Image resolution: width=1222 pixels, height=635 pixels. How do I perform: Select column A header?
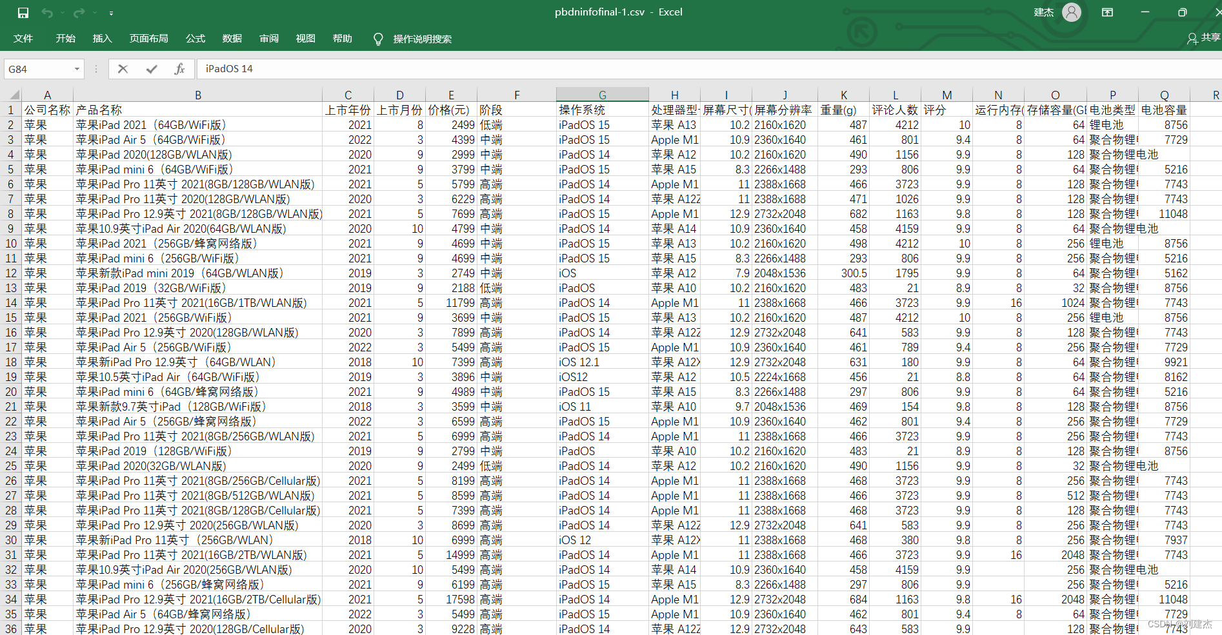click(47, 95)
